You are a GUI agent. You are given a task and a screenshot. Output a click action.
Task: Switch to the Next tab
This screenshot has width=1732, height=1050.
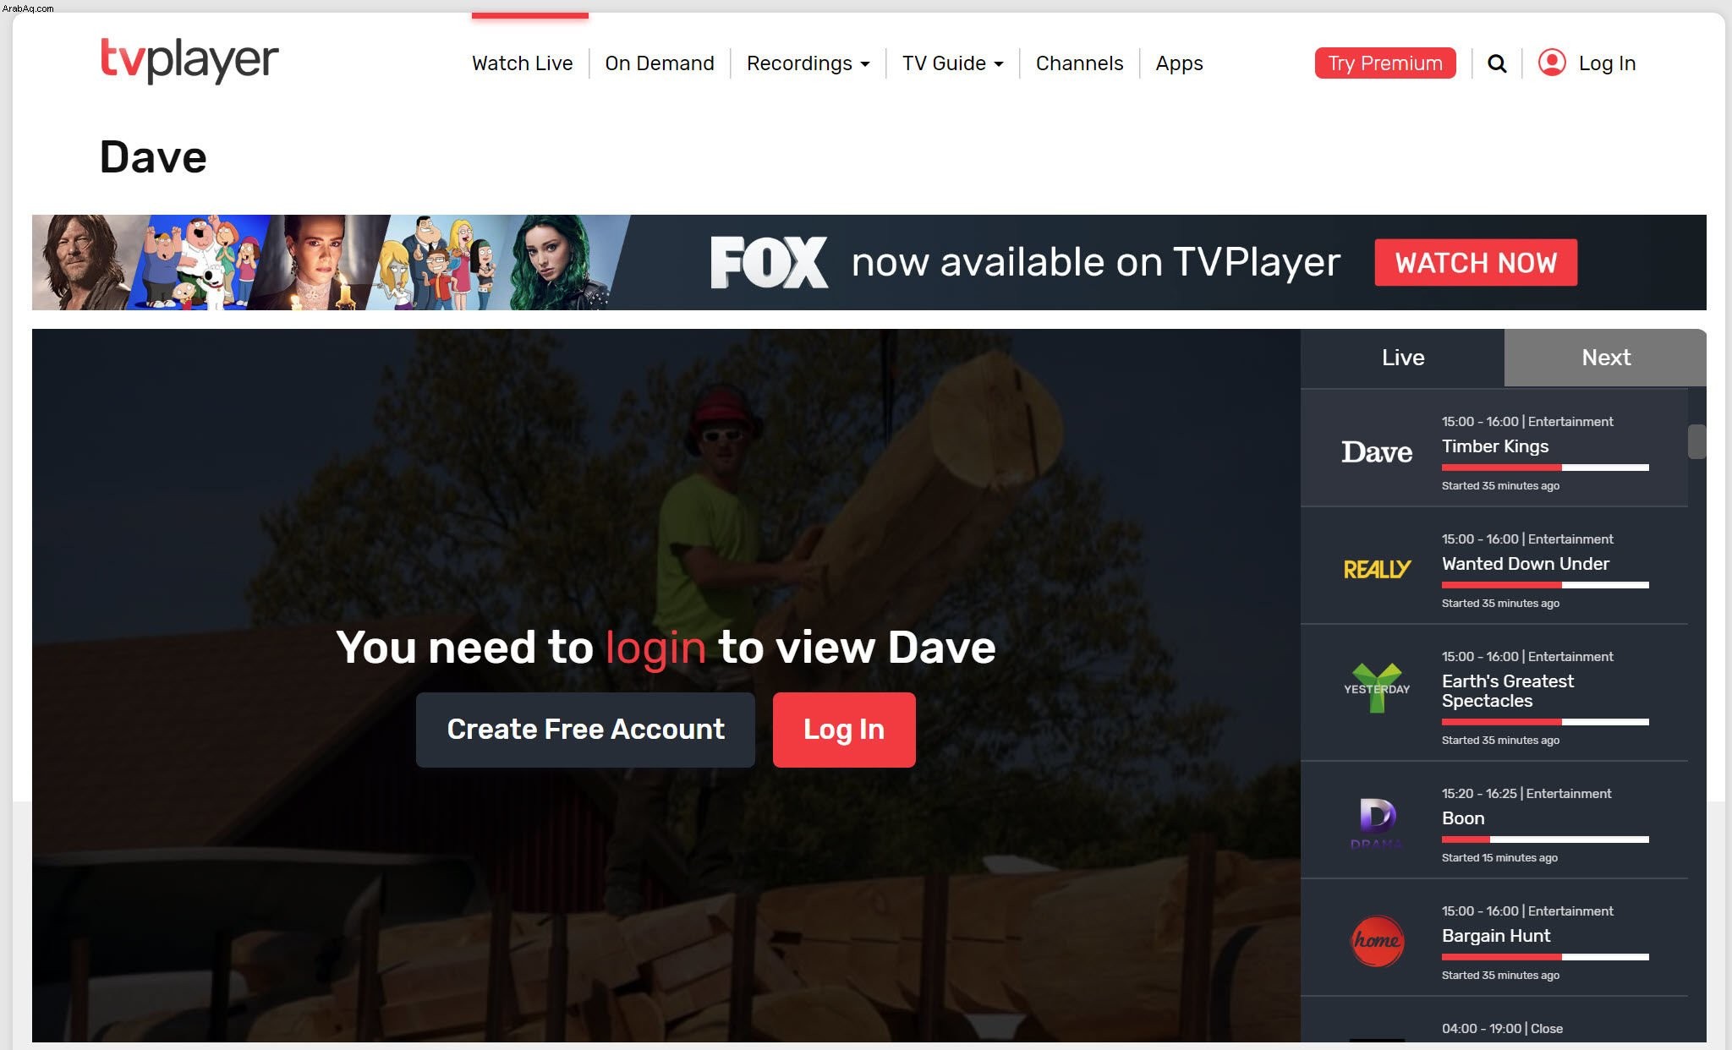point(1605,358)
